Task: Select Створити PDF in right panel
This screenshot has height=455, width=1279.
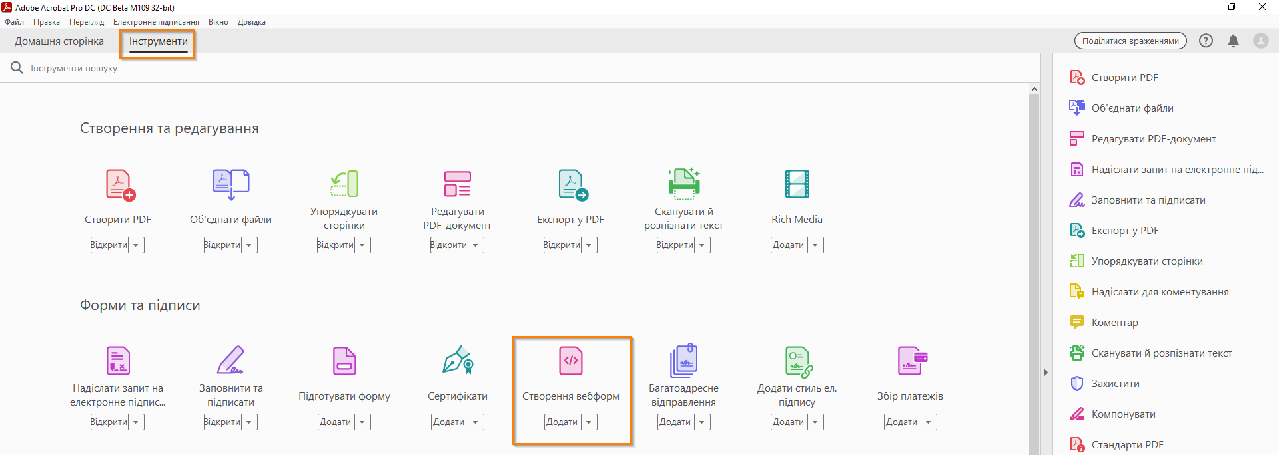Action: [x=1113, y=77]
